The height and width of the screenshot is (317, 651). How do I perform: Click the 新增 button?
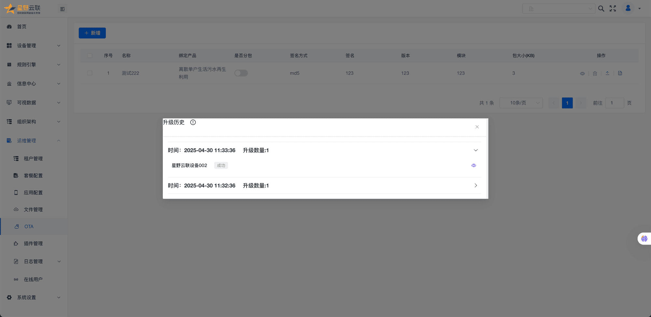92,33
